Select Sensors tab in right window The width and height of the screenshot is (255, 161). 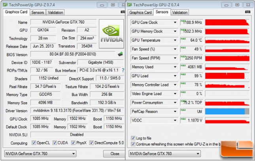click(x=162, y=12)
